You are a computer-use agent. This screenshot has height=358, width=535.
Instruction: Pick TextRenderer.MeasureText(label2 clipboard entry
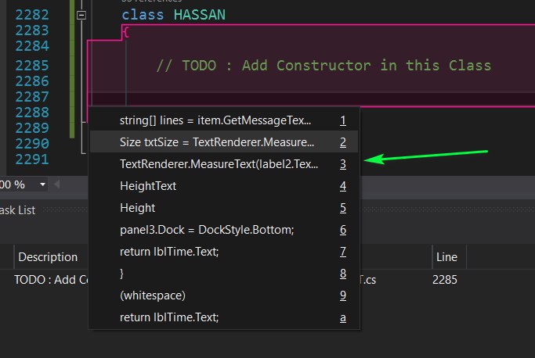pos(224,164)
